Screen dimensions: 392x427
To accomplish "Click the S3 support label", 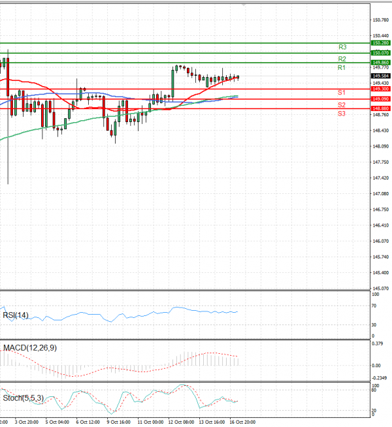I will pyautogui.click(x=342, y=114).
